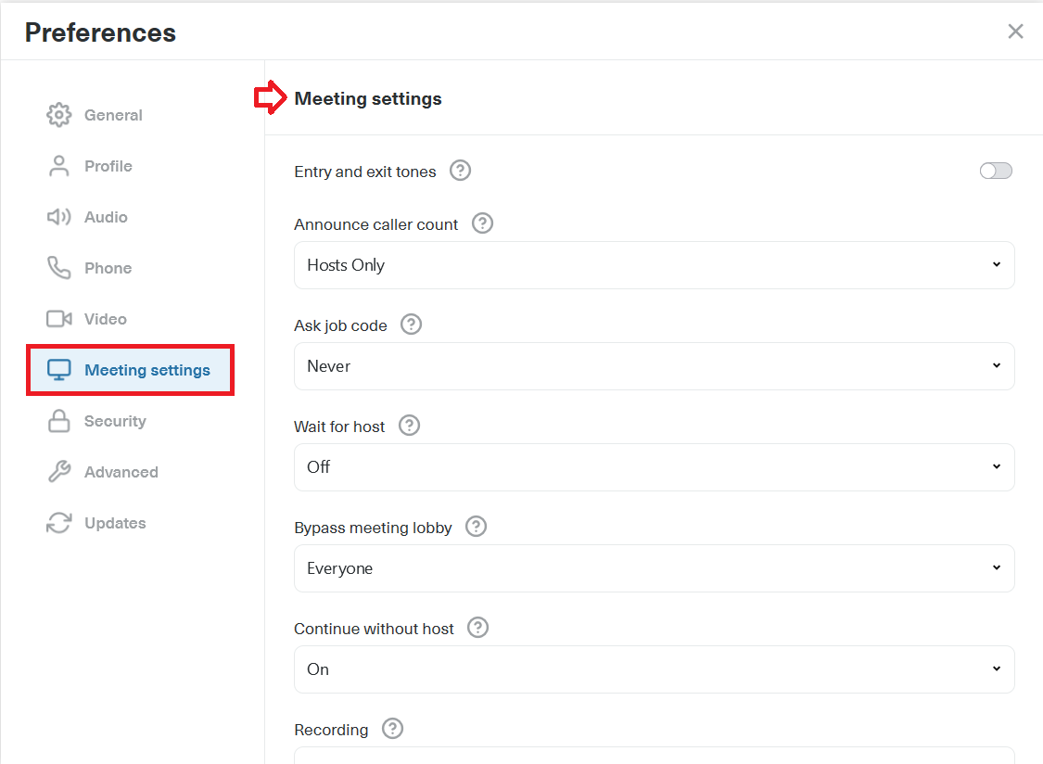Select the Video camera icon
1043x764 pixels.
pos(58,319)
